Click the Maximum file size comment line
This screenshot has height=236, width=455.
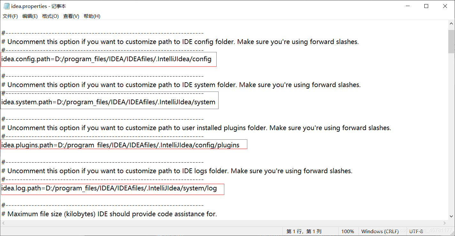tap(109, 214)
